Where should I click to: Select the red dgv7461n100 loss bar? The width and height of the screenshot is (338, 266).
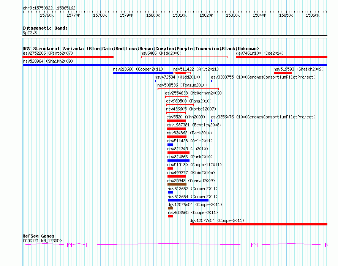tap(282, 57)
